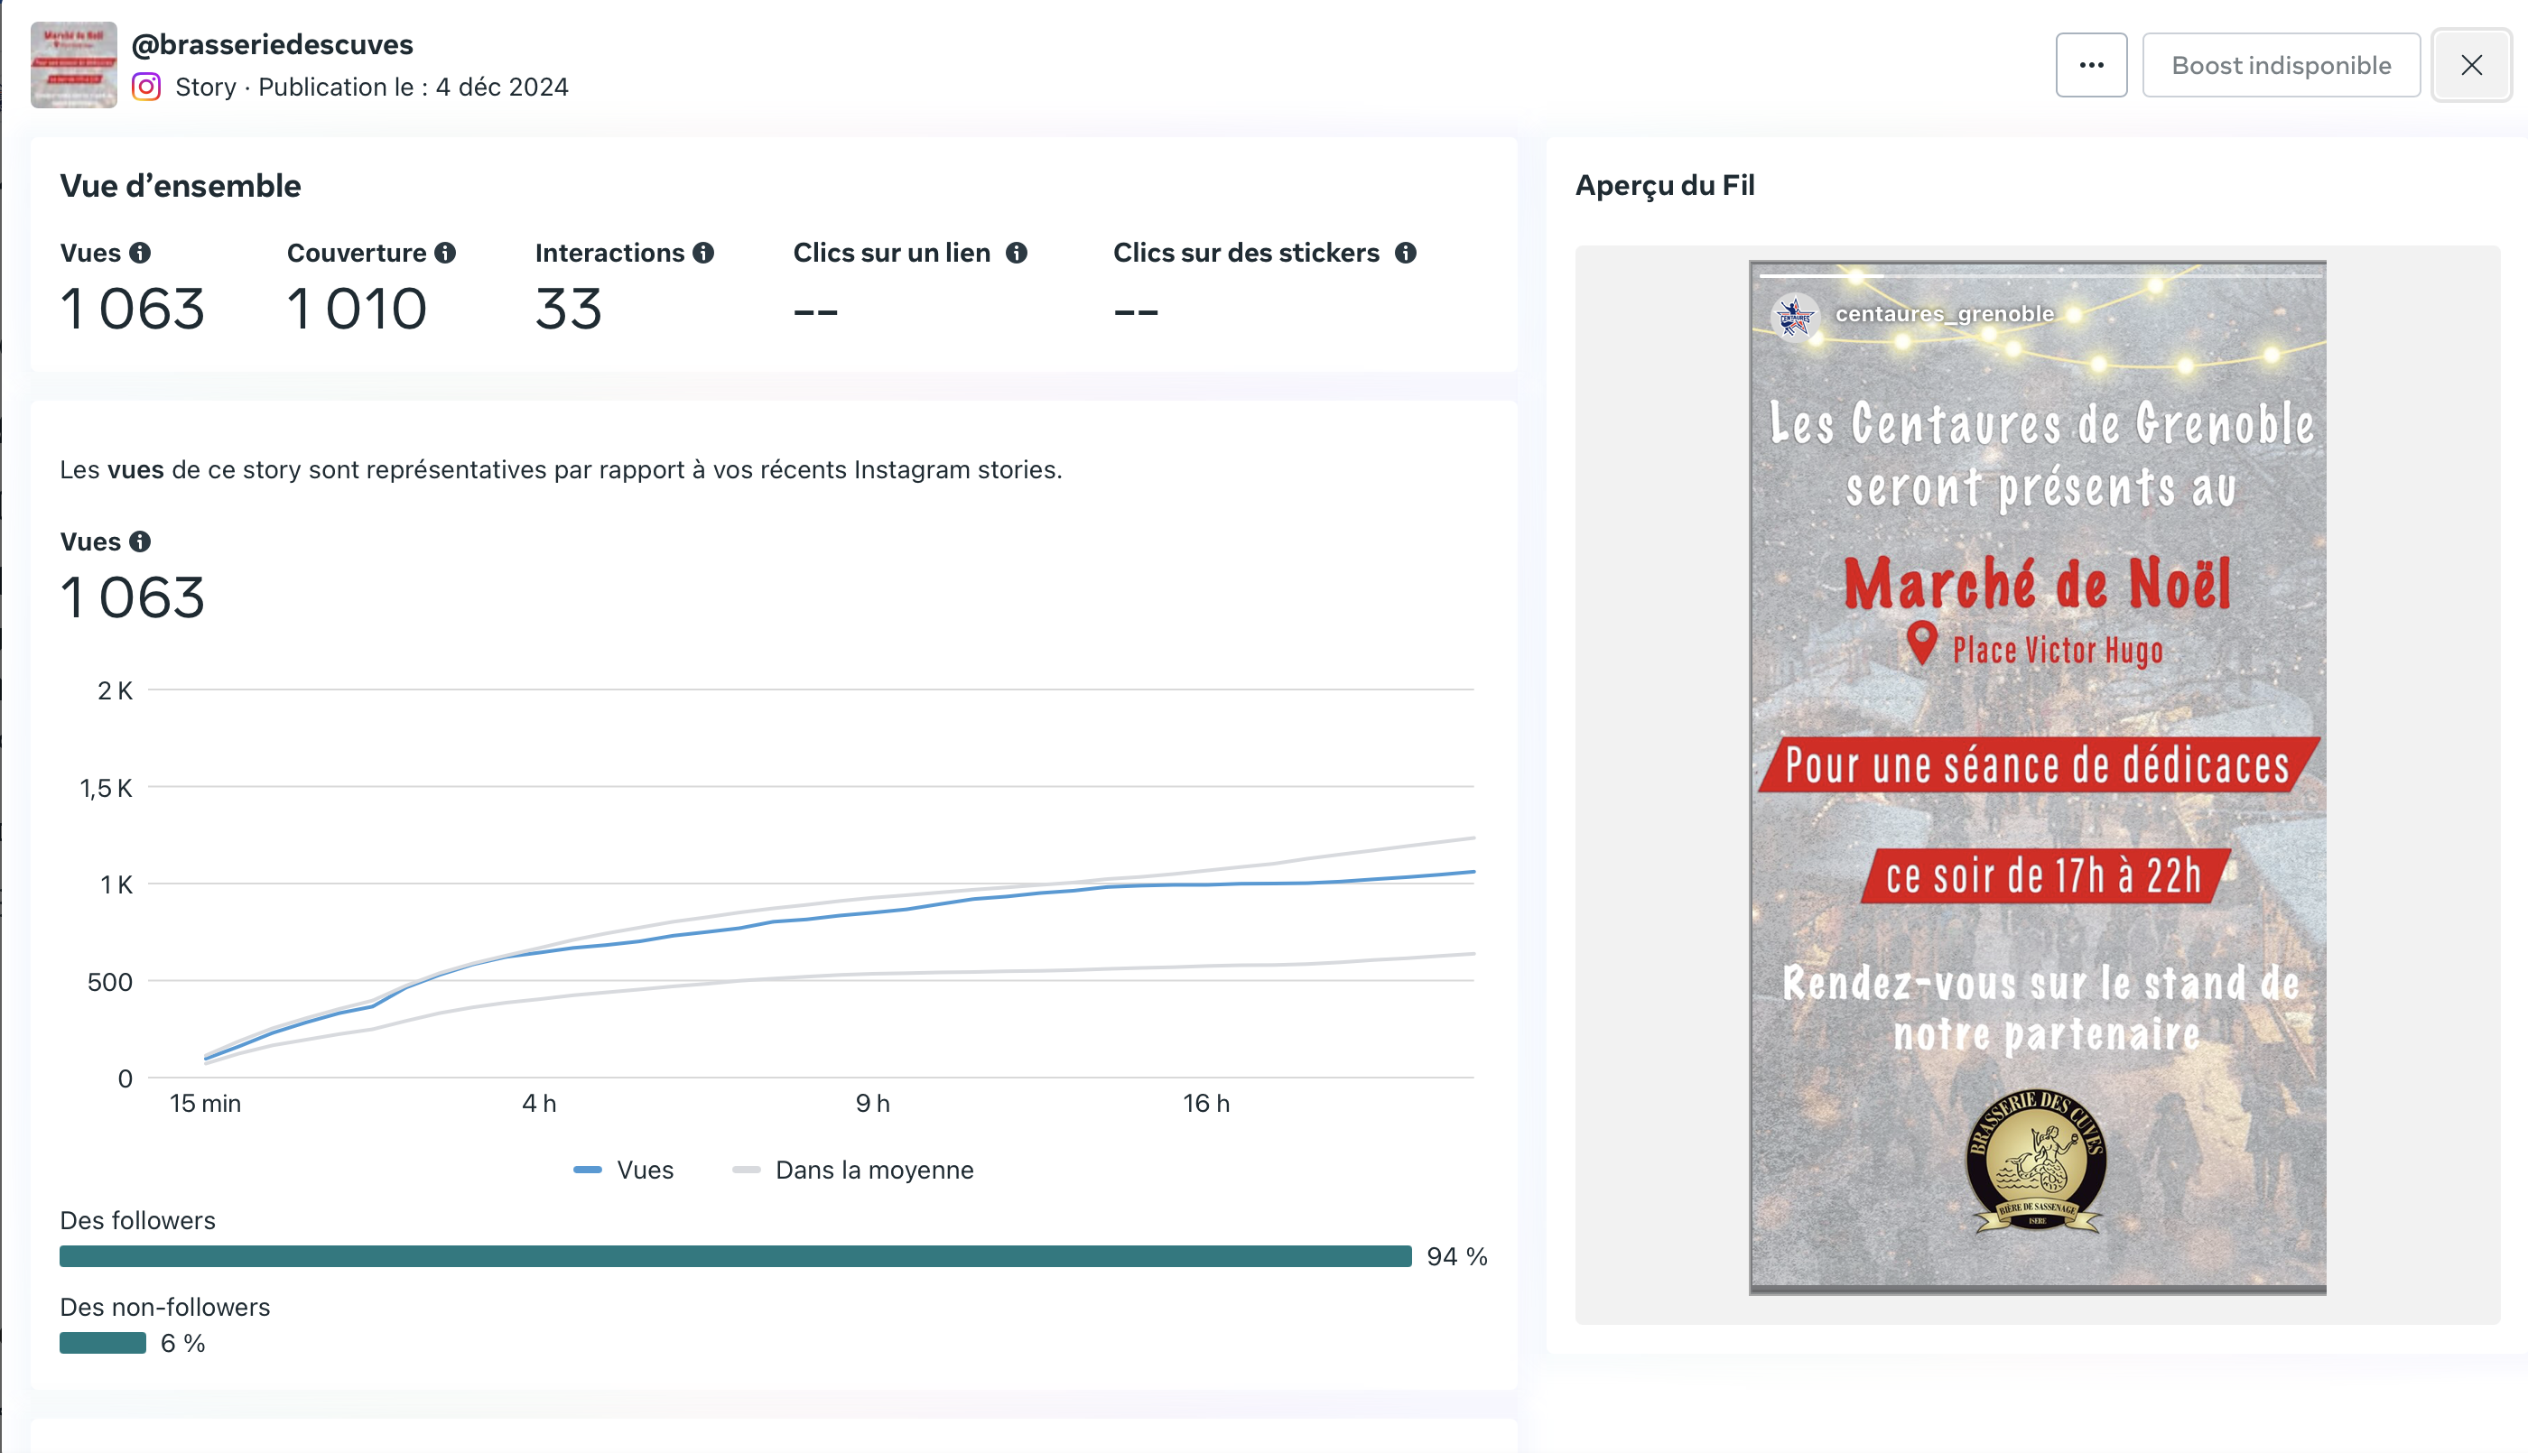Click the red location pin near Place Victor Hugo

pyautogui.click(x=1921, y=642)
